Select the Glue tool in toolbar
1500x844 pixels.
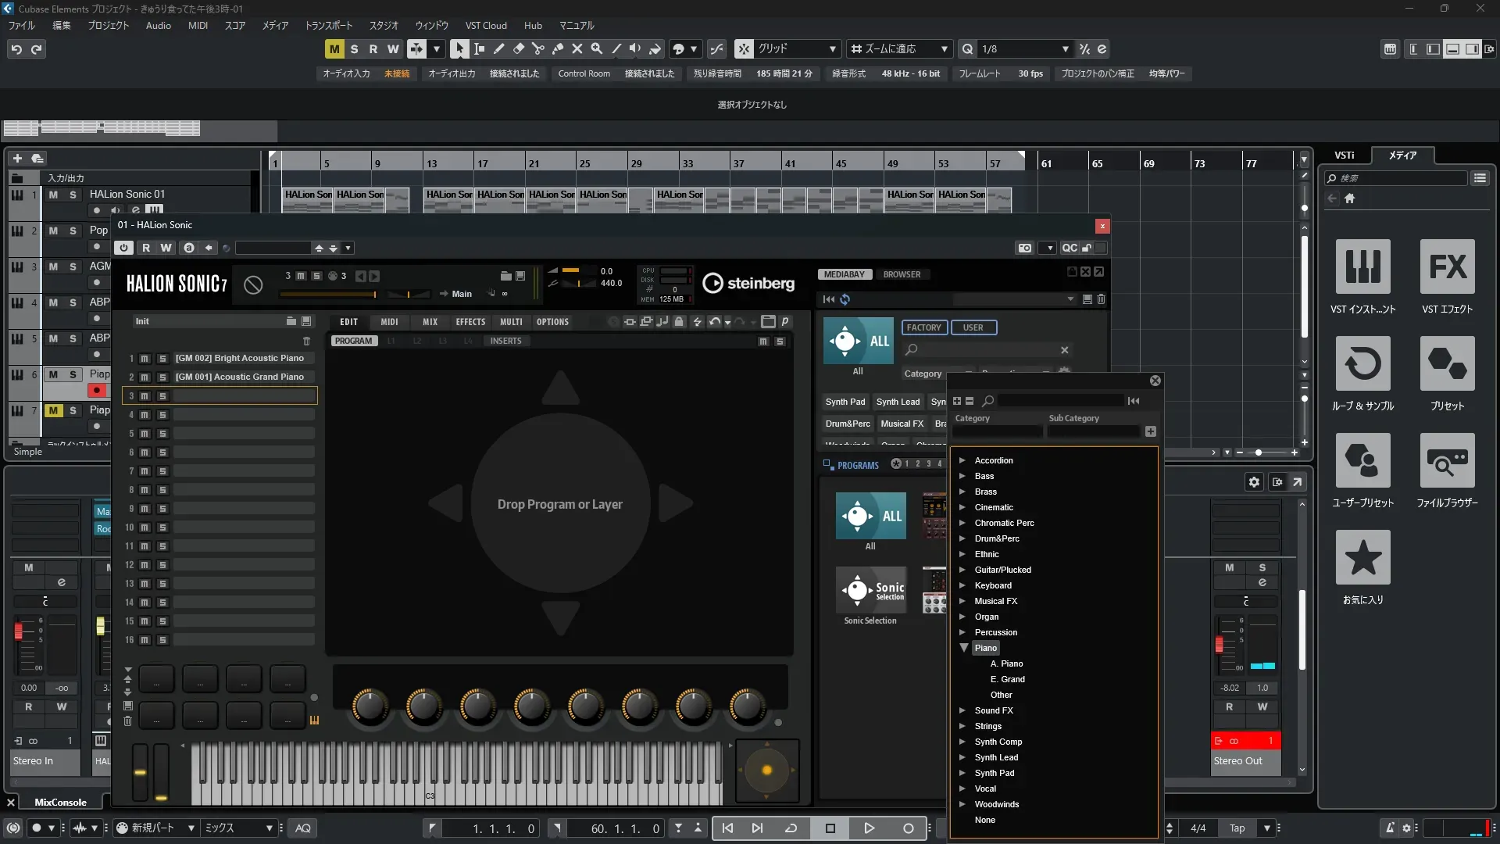click(x=558, y=48)
